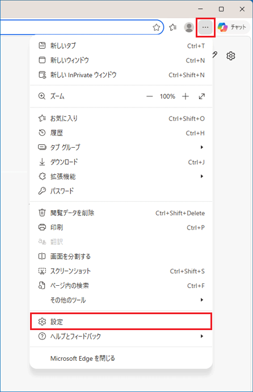Open 新しい InPrivate ウィンドウ
The height and width of the screenshot is (392, 253).
pos(121,75)
